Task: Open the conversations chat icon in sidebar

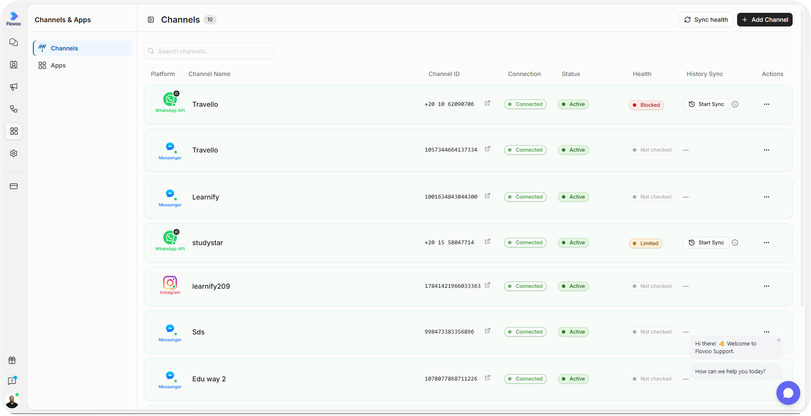Action: pyautogui.click(x=14, y=42)
